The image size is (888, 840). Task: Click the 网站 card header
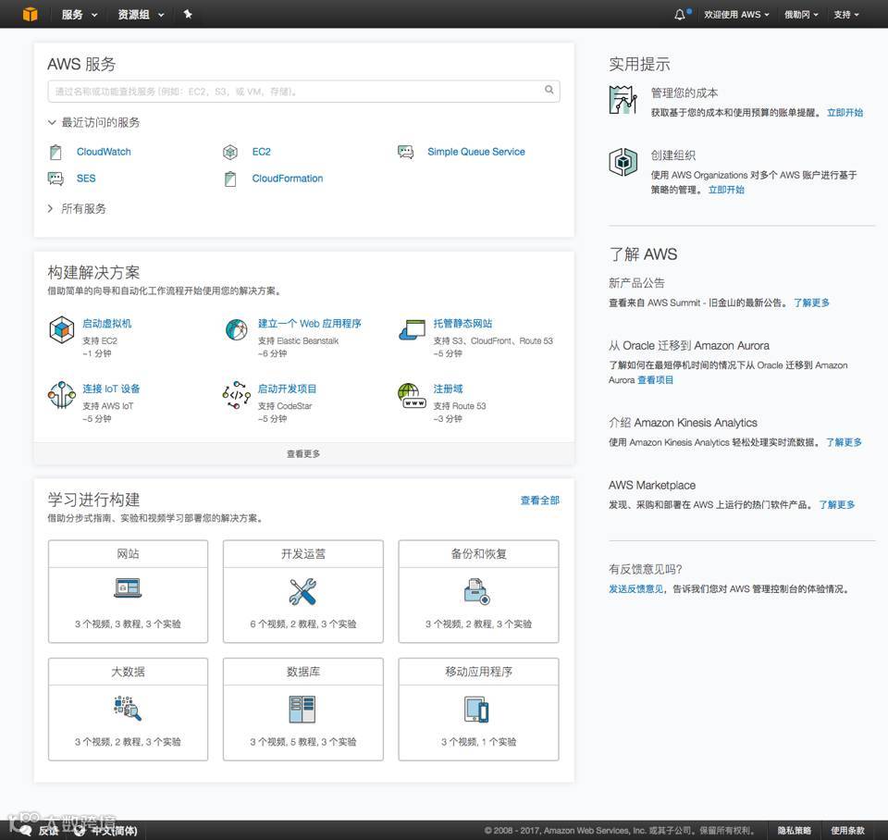click(128, 554)
